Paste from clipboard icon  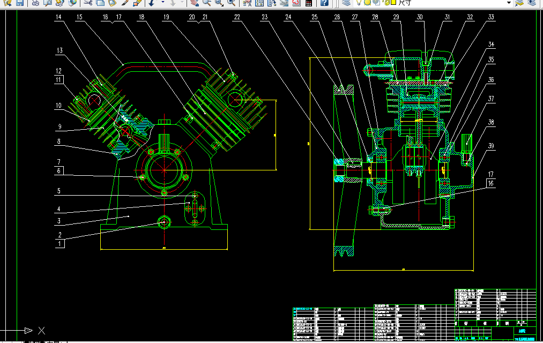pyautogui.click(x=112, y=3)
